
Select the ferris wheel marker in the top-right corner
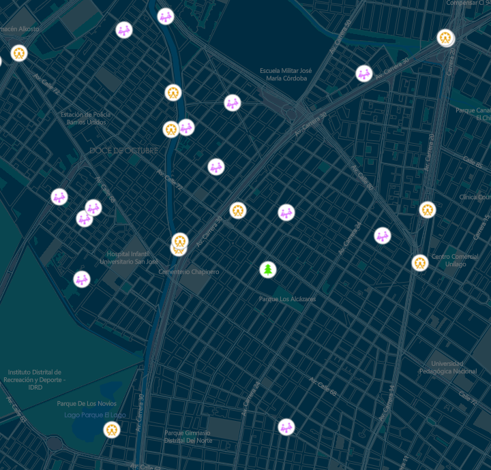click(x=445, y=37)
